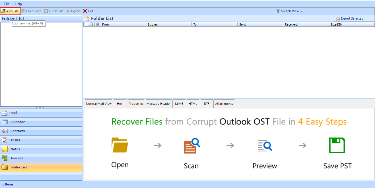Switch to the Properties tab
The height and width of the screenshot is (188, 375).
(x=136, y=104)
